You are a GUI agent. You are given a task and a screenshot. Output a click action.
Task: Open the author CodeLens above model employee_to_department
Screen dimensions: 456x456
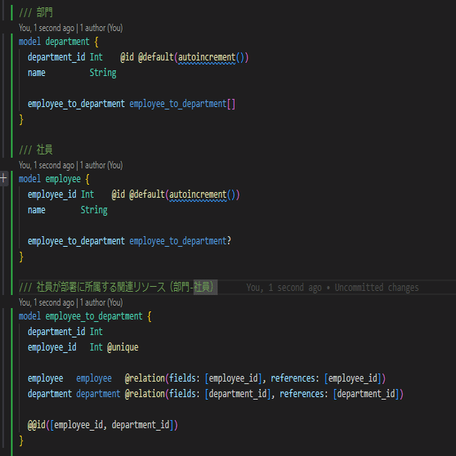(x=70, y=302)
